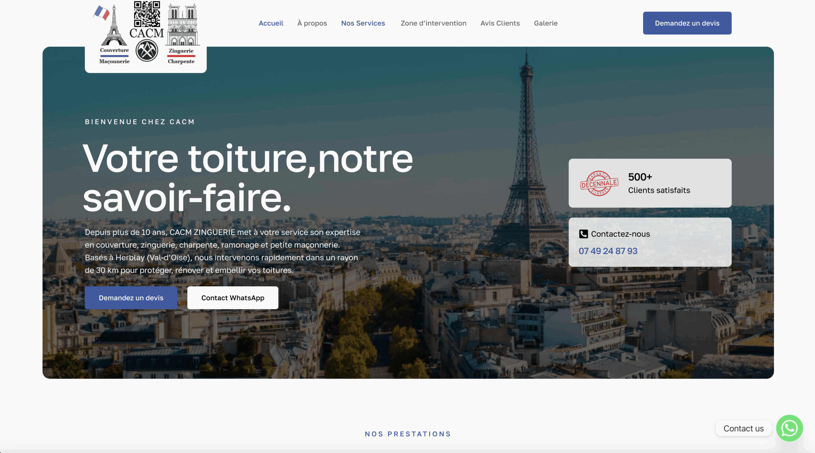Click the Notre-Dame cathedral logo graphic
The image size is (815, 453).
click(182, 25)
